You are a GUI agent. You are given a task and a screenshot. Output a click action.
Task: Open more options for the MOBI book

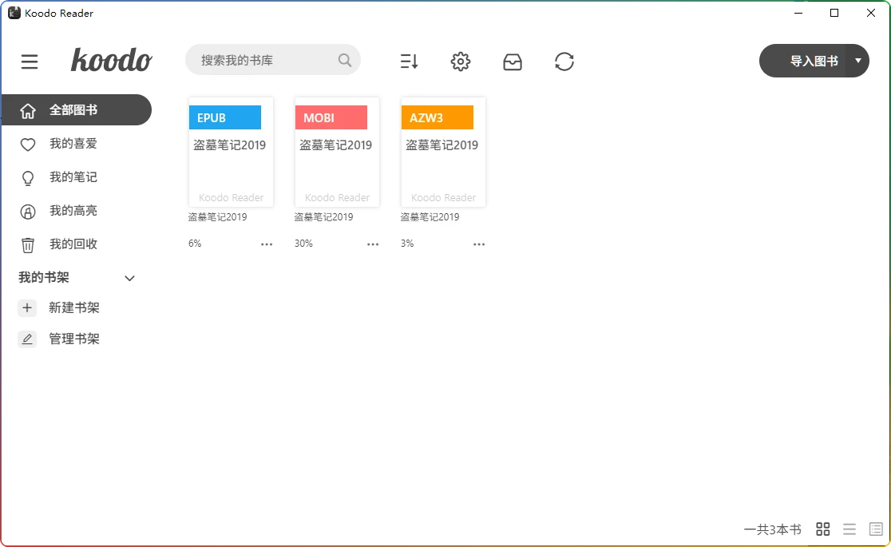click(x=373, y=244)
